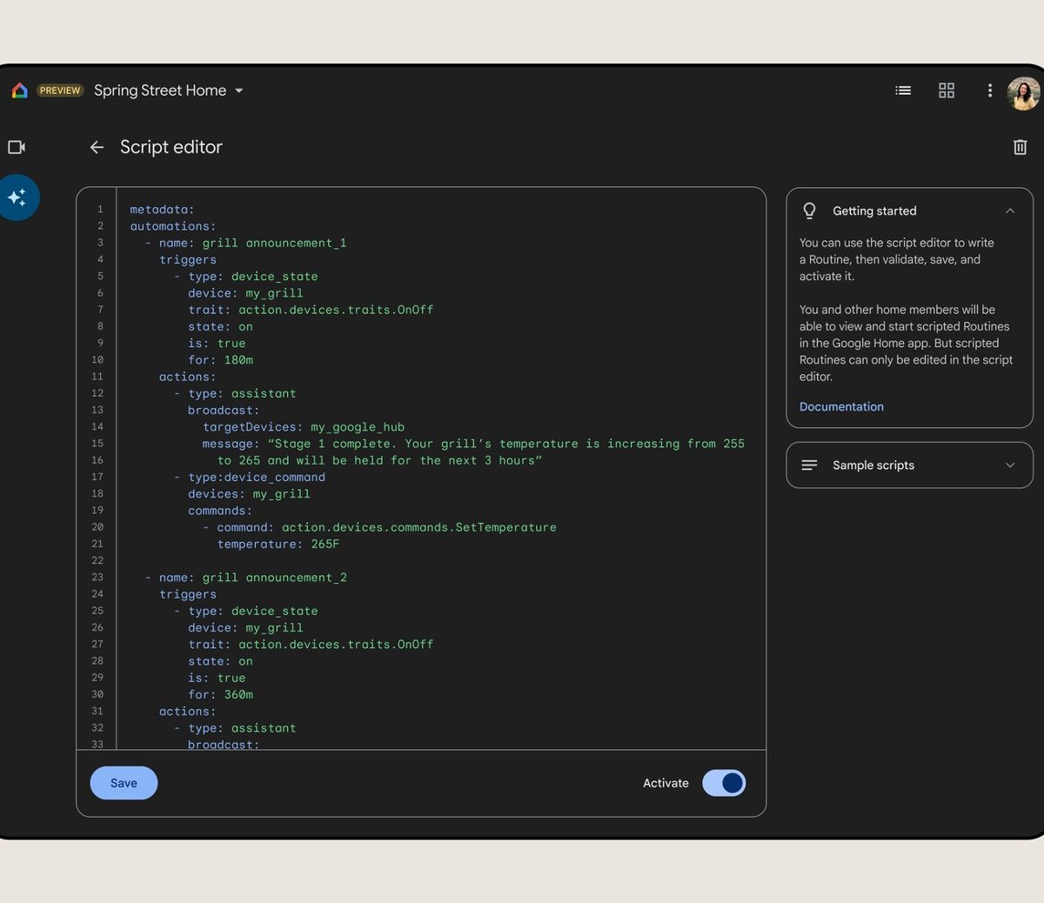Expand the Sample scripts section

pos(1010,465)
